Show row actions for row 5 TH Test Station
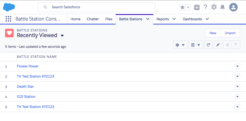Screen dimensions: 246x121 tap(237, 107)
